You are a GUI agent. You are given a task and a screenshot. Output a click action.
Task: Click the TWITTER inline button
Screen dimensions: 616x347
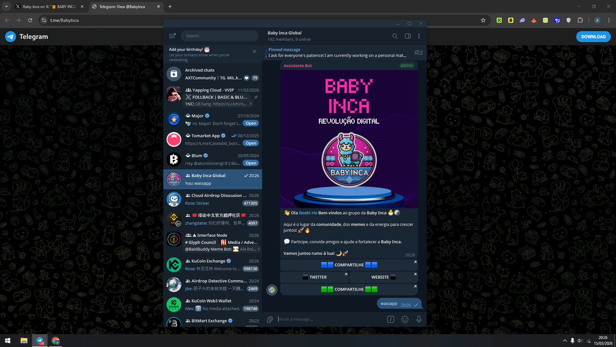(314, 277)
